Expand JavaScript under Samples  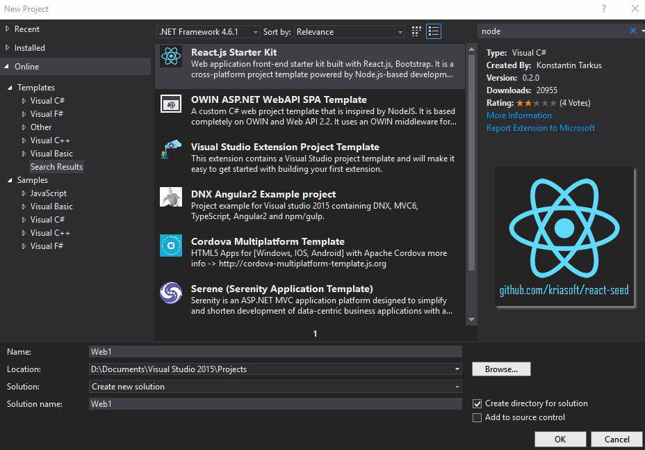(x=24, y=193)
